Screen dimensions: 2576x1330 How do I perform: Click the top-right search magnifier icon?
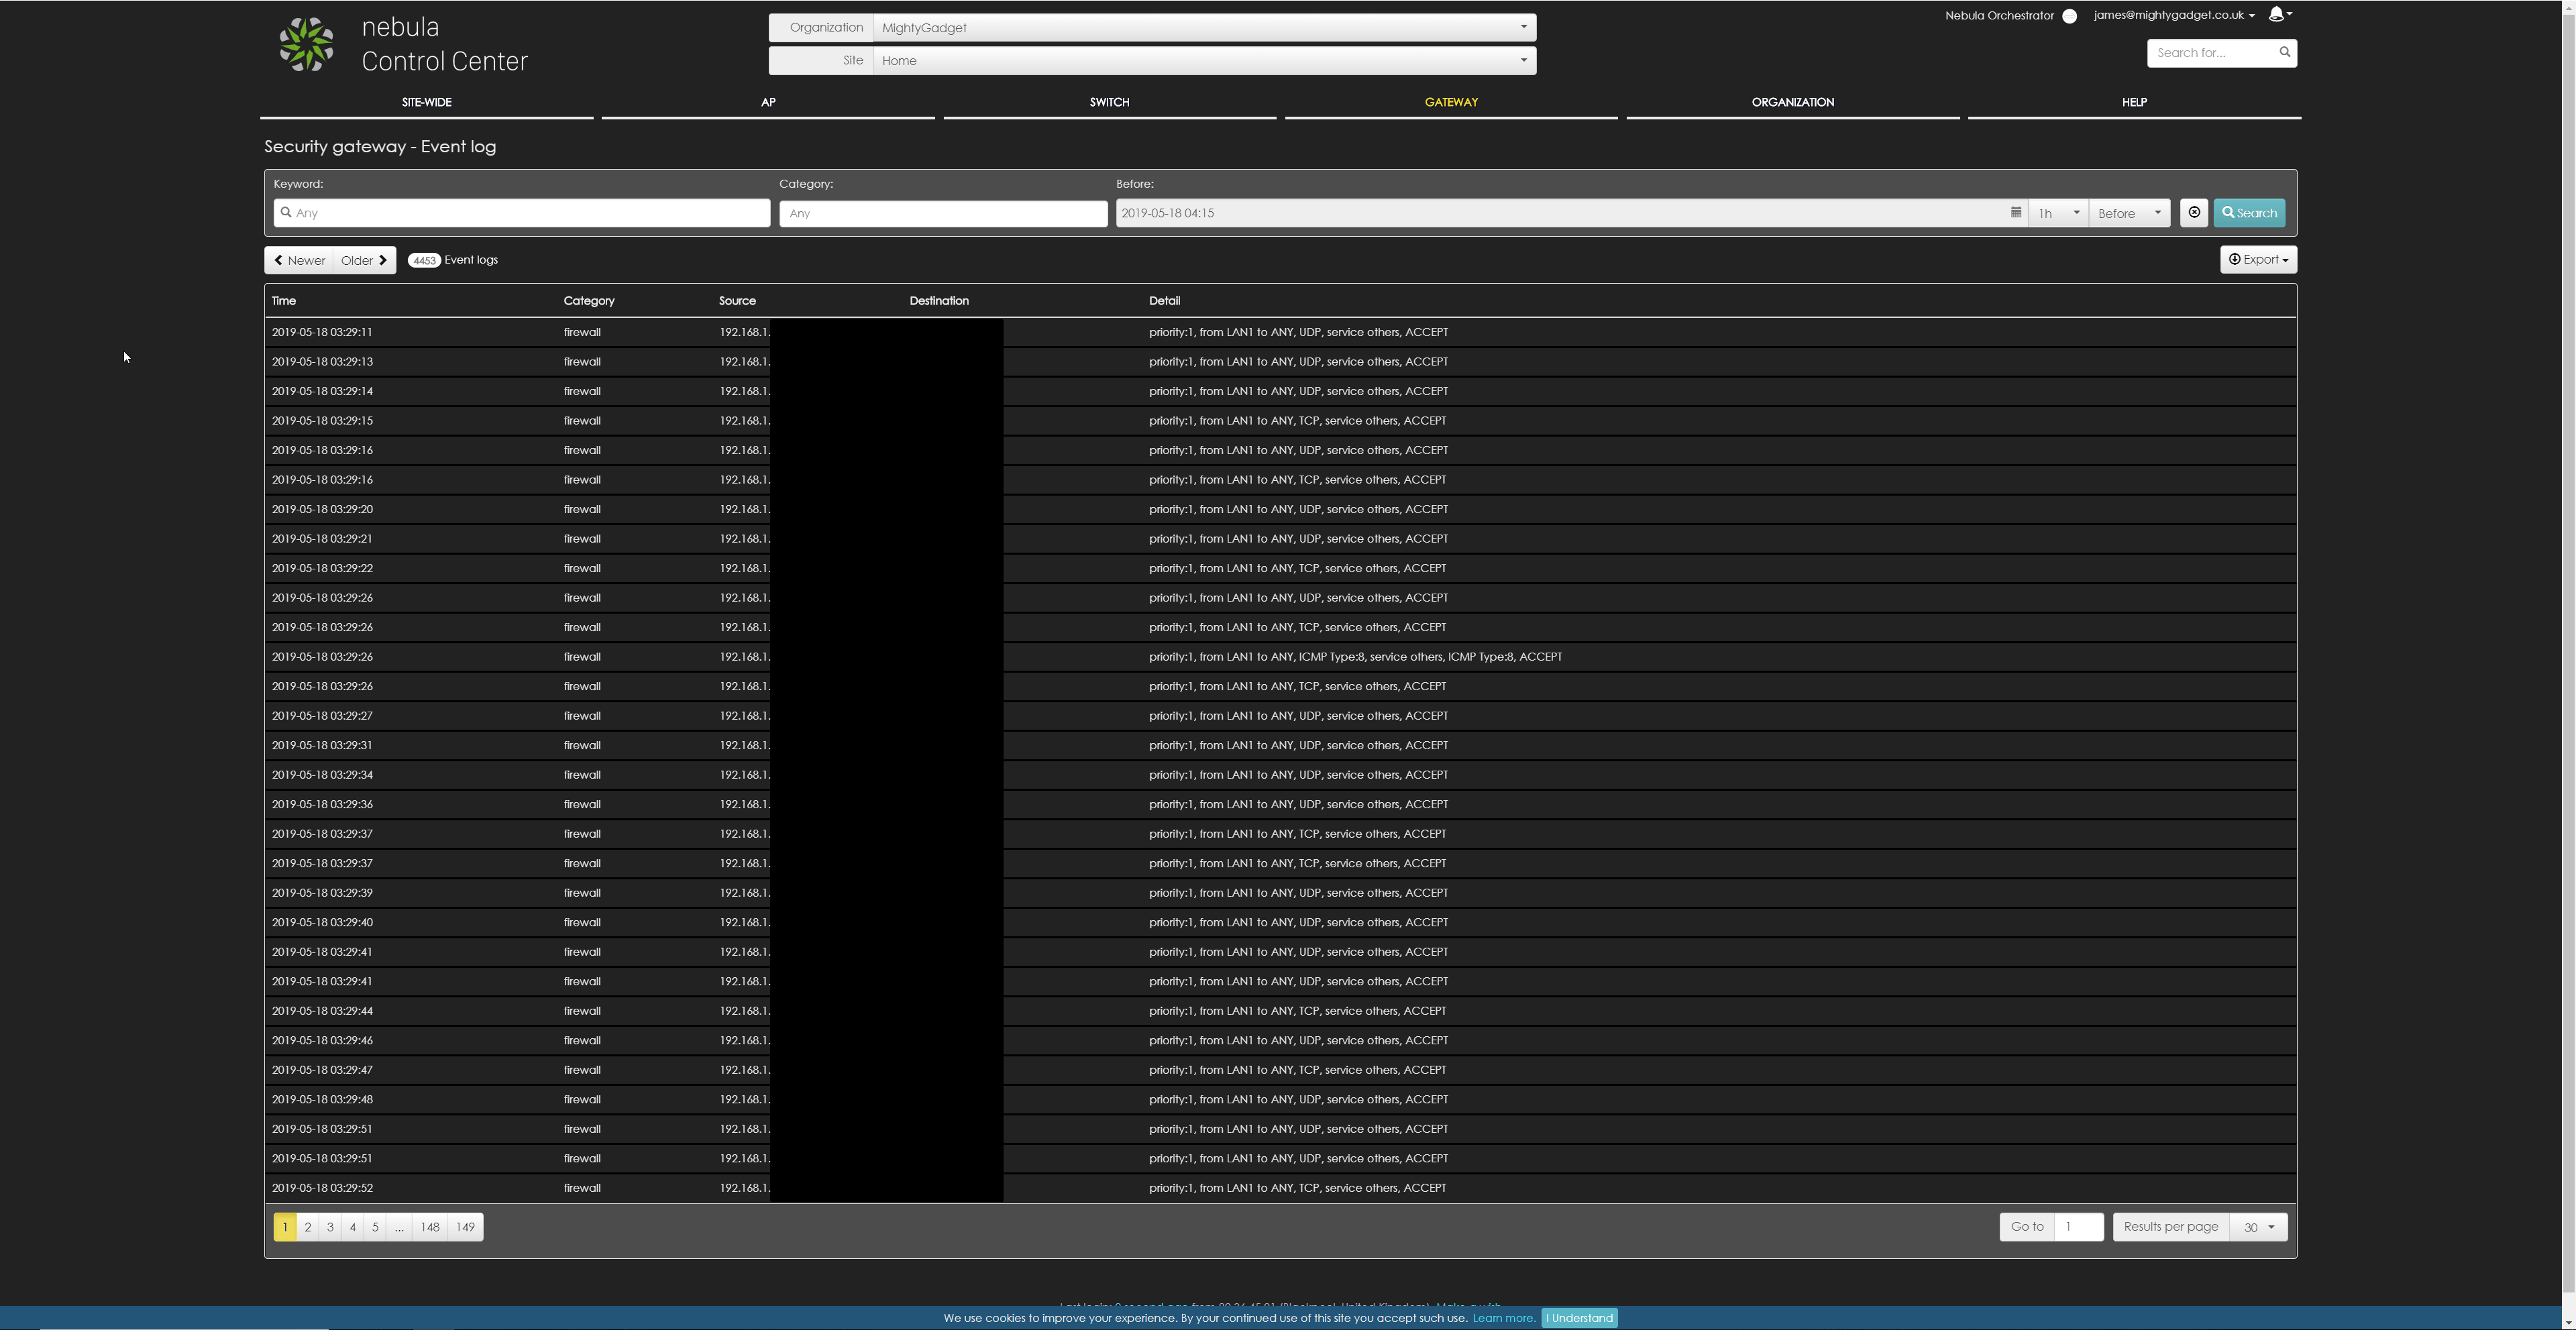point(2284,52)
